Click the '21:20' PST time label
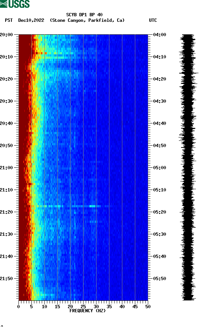Viewport: 204px width, 330px height. pyautogui.click(x=6, y=212)
